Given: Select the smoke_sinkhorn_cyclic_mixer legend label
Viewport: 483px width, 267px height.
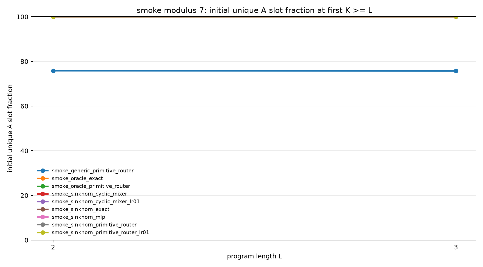Looking at the screenshot, I should [89, 194].
